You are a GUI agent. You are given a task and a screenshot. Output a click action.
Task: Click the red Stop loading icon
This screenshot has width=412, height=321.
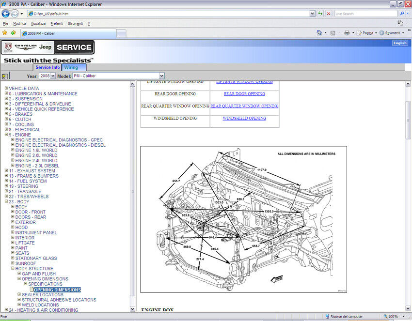coord(329,14)
